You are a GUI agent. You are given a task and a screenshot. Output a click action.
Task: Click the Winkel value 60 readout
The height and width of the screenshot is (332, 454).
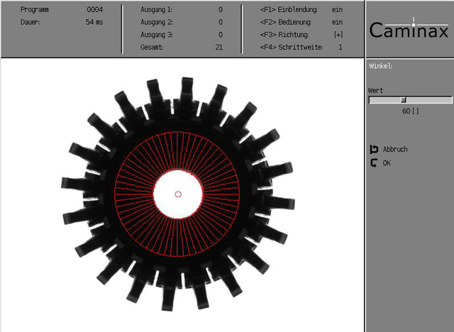[x=410, y=111]
